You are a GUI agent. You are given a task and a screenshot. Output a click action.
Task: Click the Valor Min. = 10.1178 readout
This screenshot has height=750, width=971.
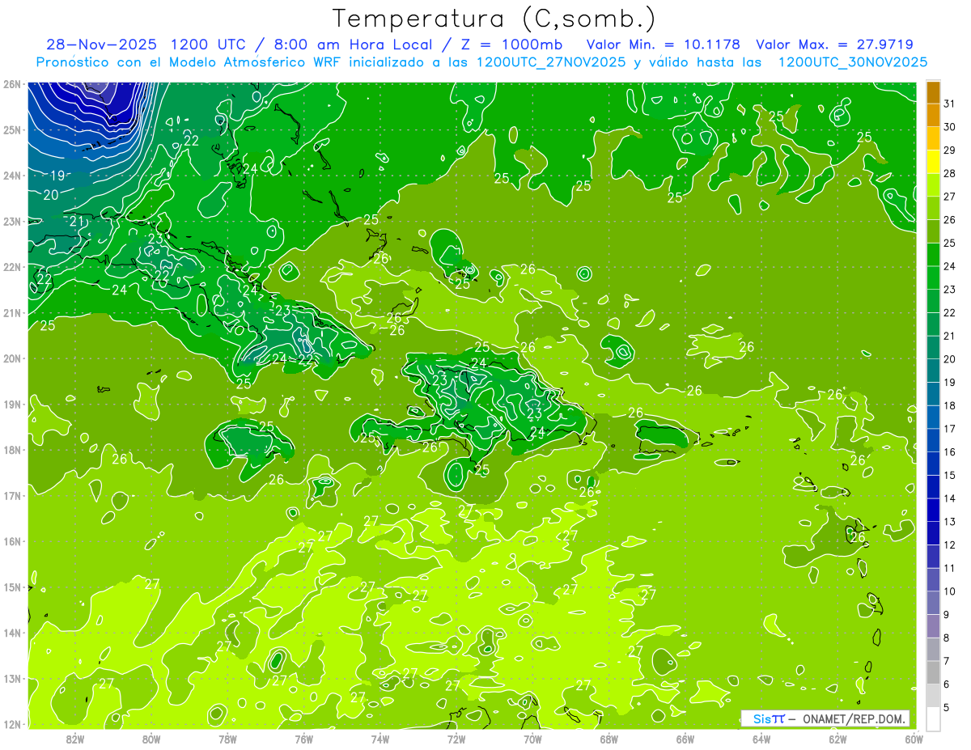click(663, 44)
